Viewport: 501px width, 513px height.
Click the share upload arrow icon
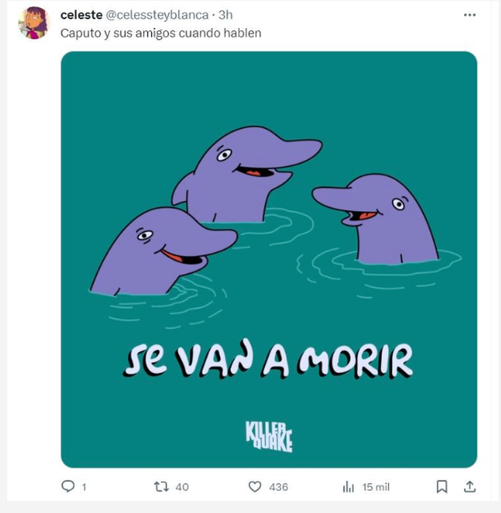[x=470, y=486]
